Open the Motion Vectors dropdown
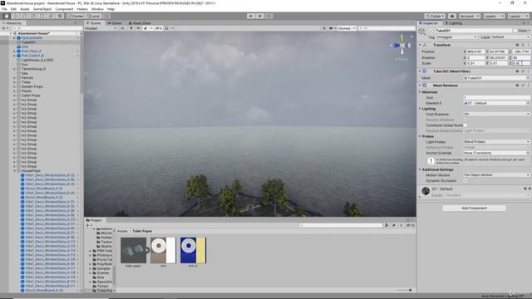Screen dimensions: 532x299 [497, 175]
